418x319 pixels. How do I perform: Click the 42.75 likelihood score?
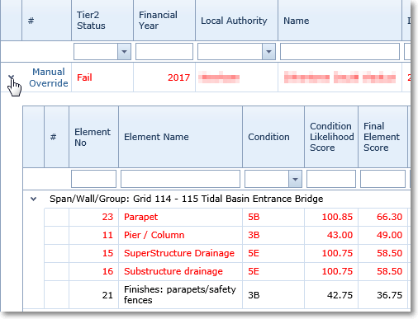[331, 295]
